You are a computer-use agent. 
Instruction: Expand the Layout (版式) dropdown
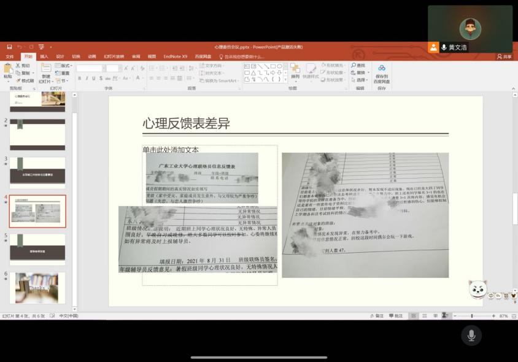pos(64,66)
